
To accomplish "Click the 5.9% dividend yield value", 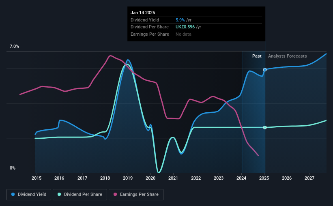I will pyautogui.click(x=180, y=20).
